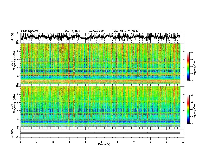Viewport: 206px width, 159px height.
Task: Click time axis tick label "9"
Action: 166,142
